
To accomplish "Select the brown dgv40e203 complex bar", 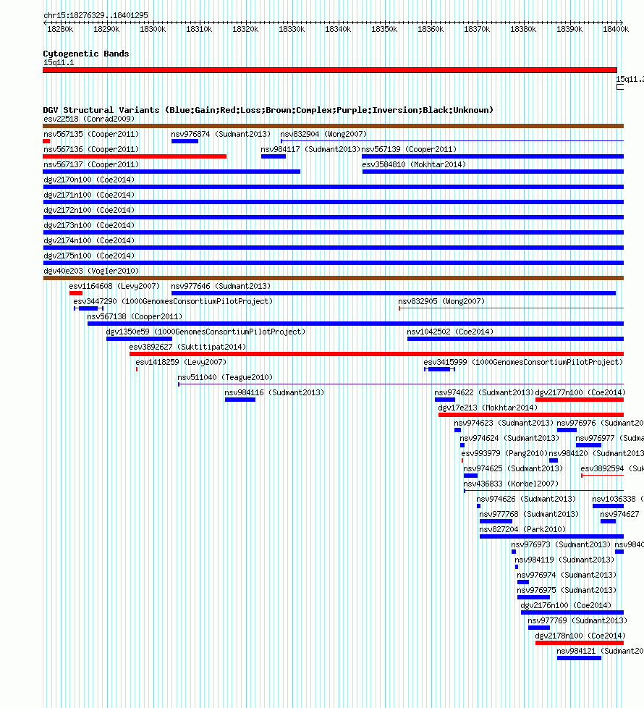I will click(333, 278).
